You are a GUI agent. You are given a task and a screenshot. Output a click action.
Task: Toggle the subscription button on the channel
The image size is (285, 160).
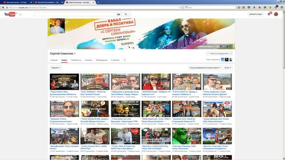coord(220,53)
